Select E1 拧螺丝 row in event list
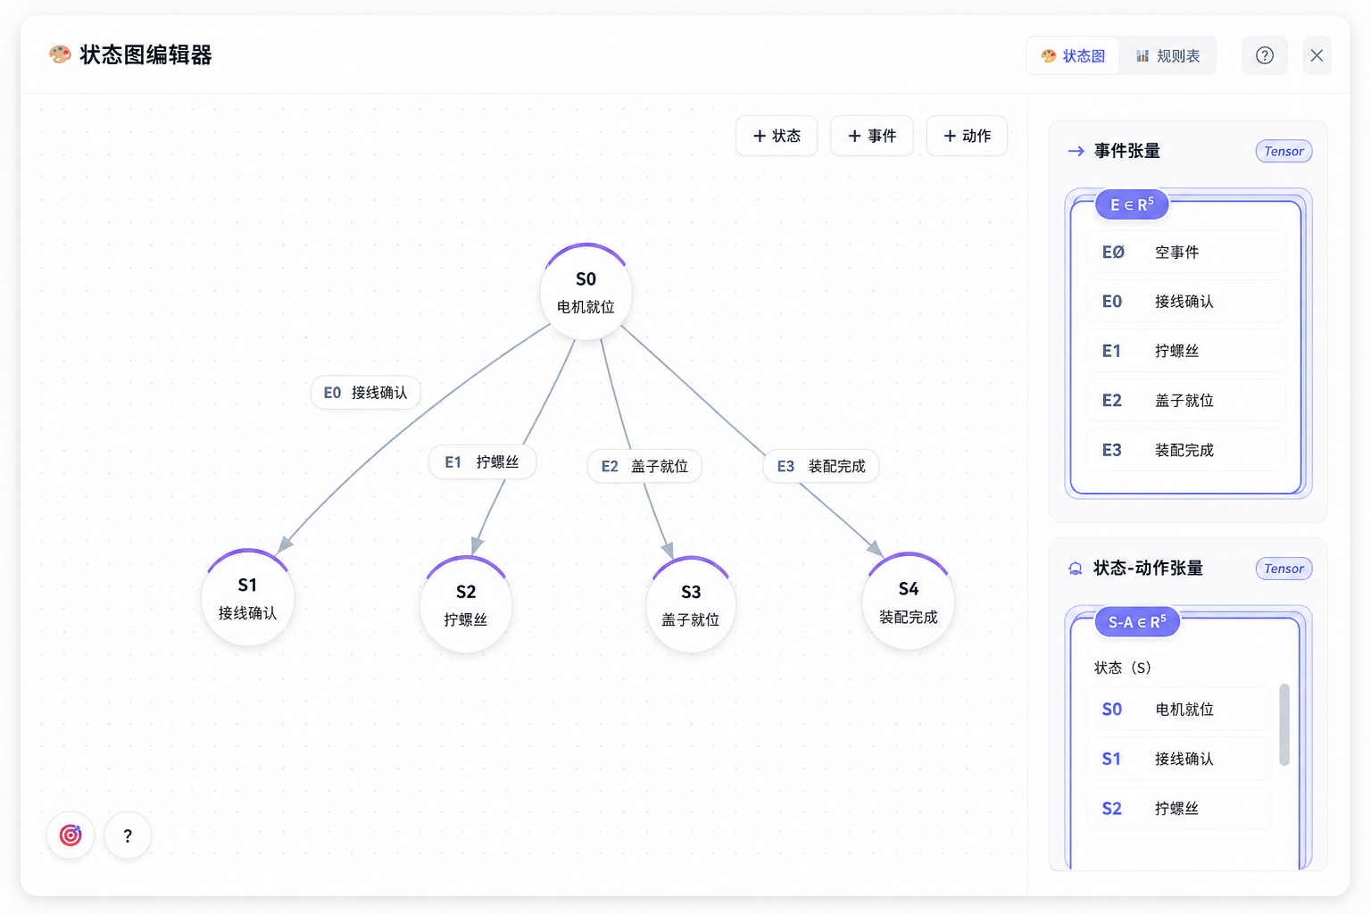The width and height of the screenshot is (1371, 914). tap(1186, 351)
